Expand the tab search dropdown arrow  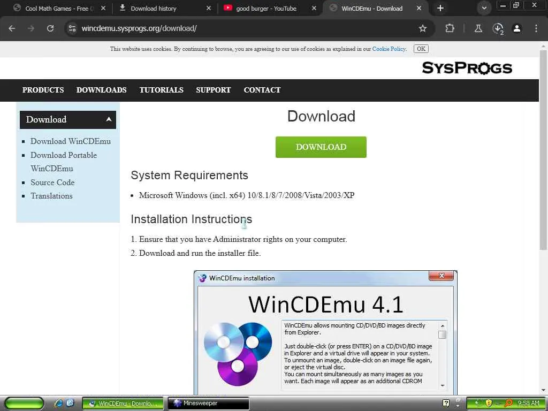[484, 8]
